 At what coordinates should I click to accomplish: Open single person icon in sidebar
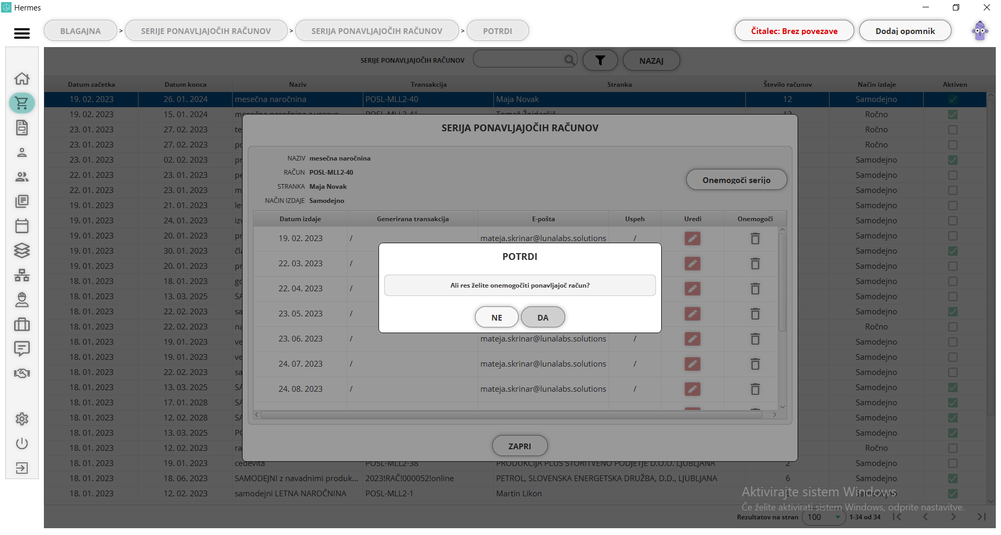(22, 152)
